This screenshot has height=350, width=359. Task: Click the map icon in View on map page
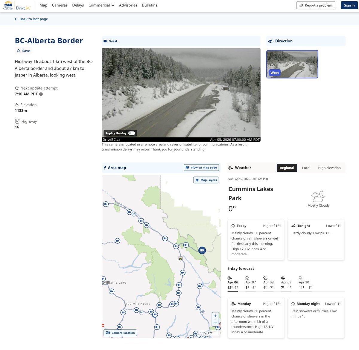(x=187, y=168)
